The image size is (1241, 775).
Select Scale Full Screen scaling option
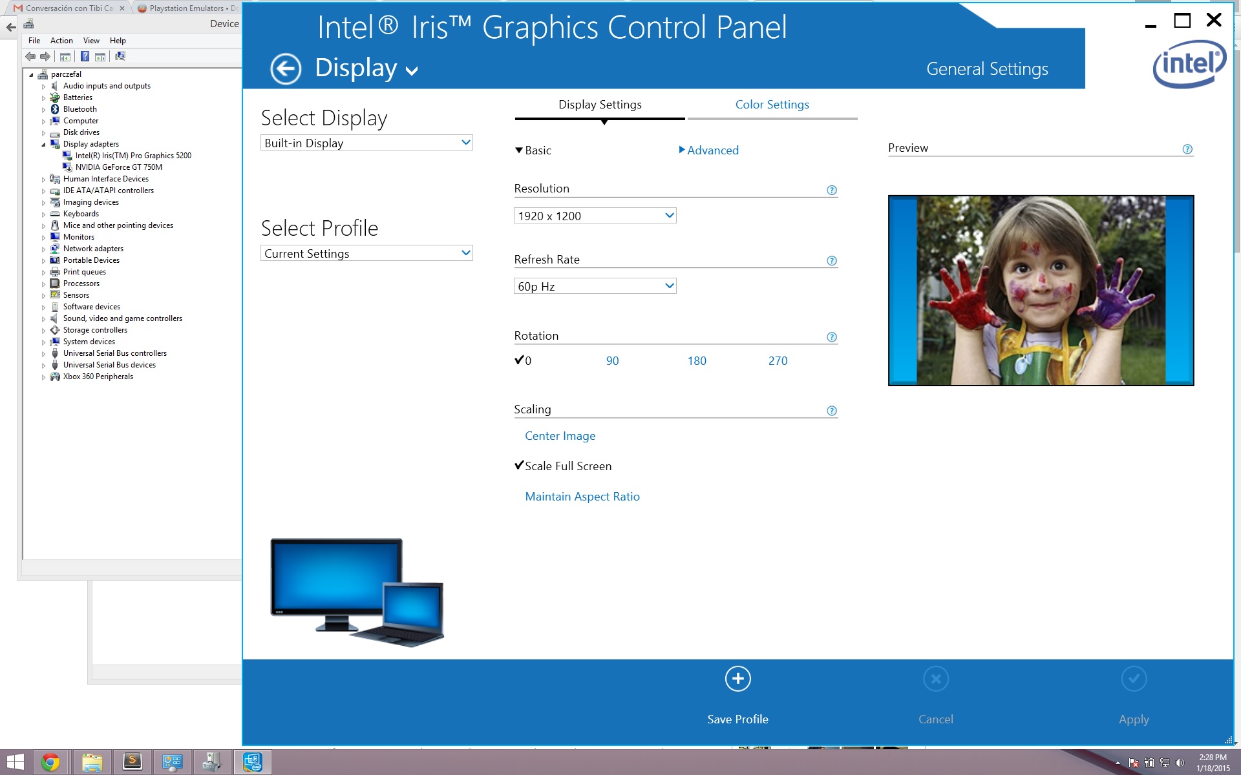[x=563, y=466]
